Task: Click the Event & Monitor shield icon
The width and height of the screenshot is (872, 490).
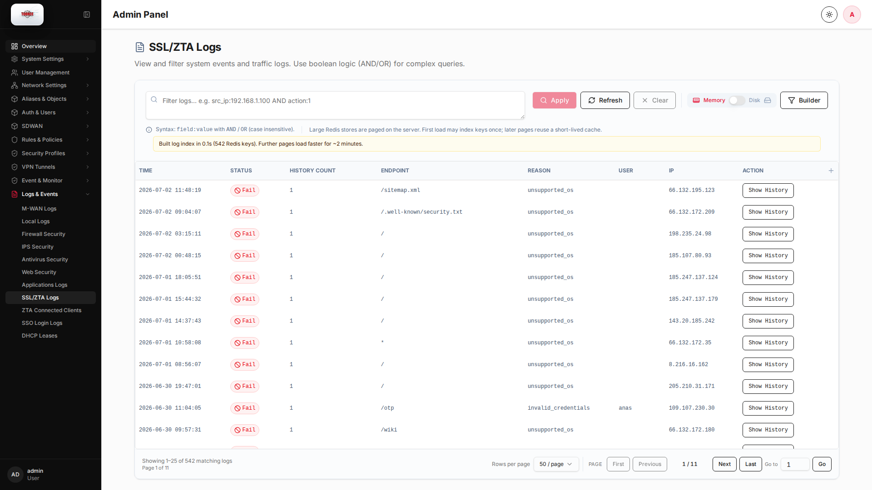Action: tap(15, 181)
